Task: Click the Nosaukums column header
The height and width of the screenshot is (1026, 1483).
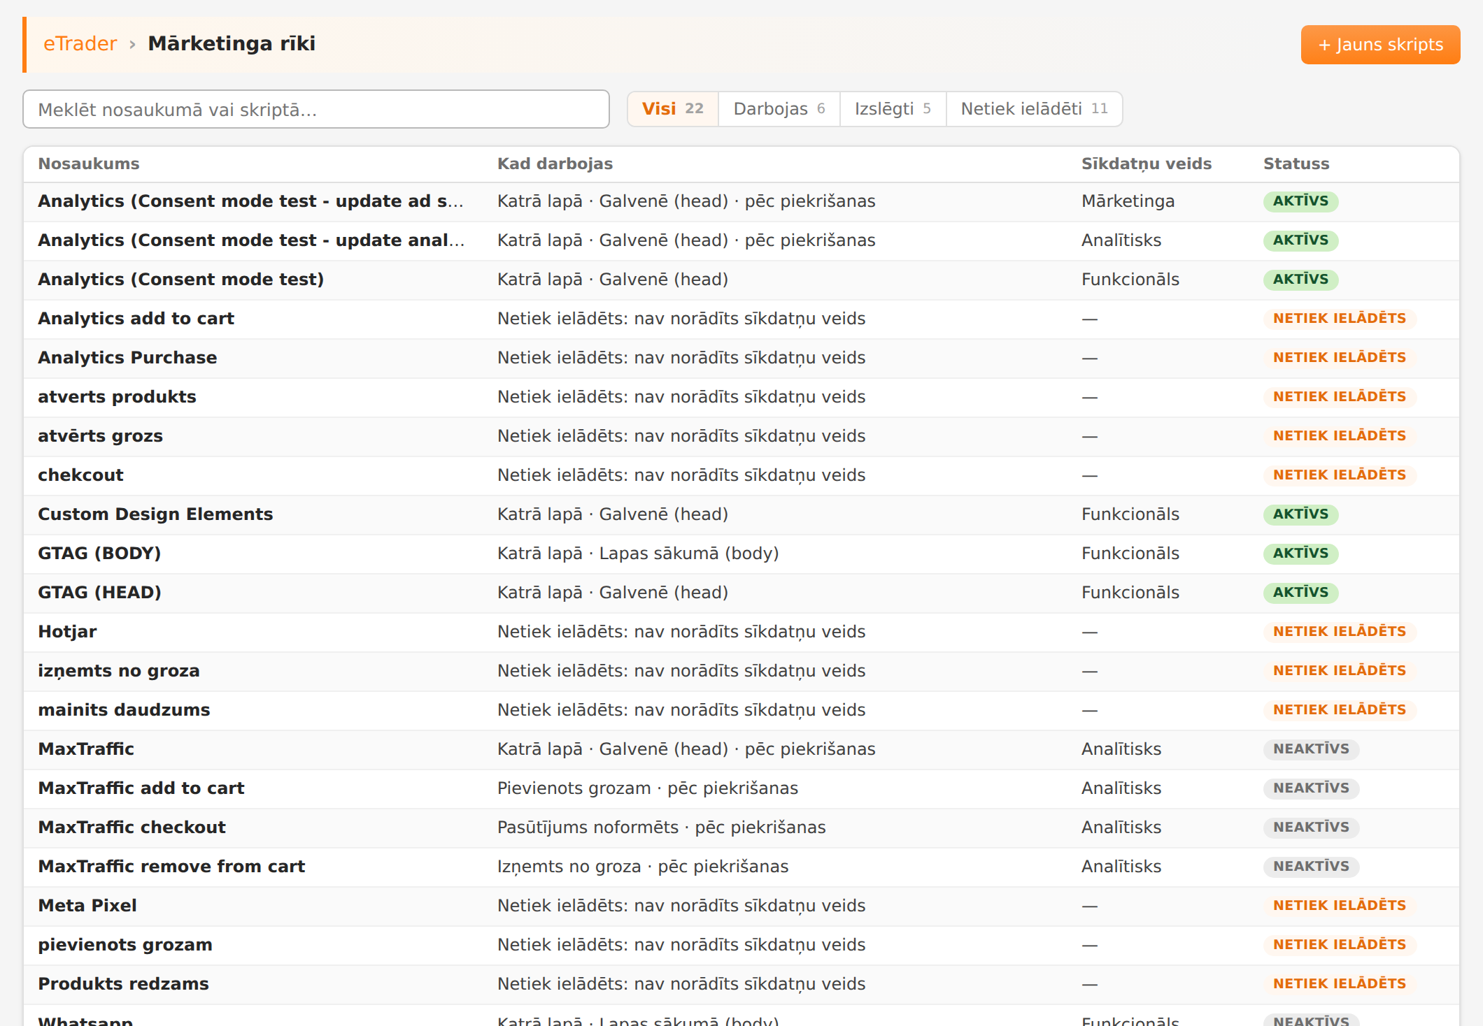Action: [x=89, y=164]
